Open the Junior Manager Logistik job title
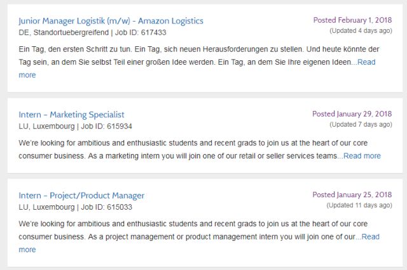The height and width of the screenshot is (270, 407). 111,21
